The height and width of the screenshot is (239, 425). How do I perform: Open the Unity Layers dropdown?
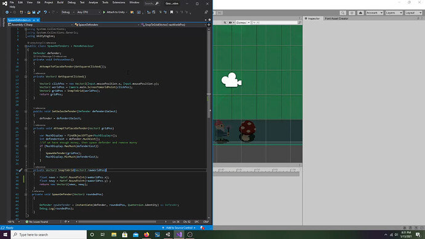(x=394, y=13)
